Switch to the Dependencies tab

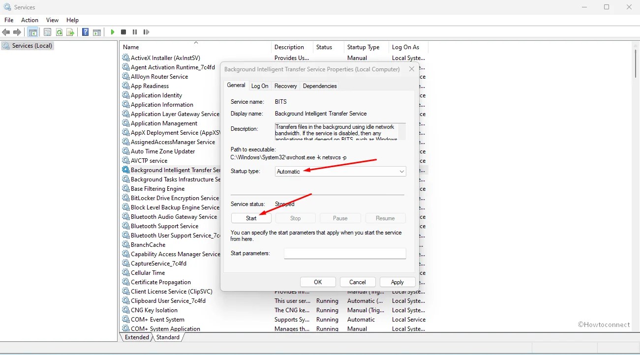pyautogui.click(x=320, y=86)
